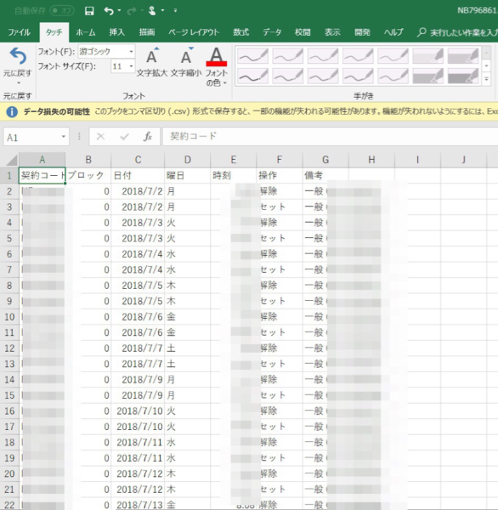Click the 備考 header cell
The image size is (498, 510).
coord(325,176)
